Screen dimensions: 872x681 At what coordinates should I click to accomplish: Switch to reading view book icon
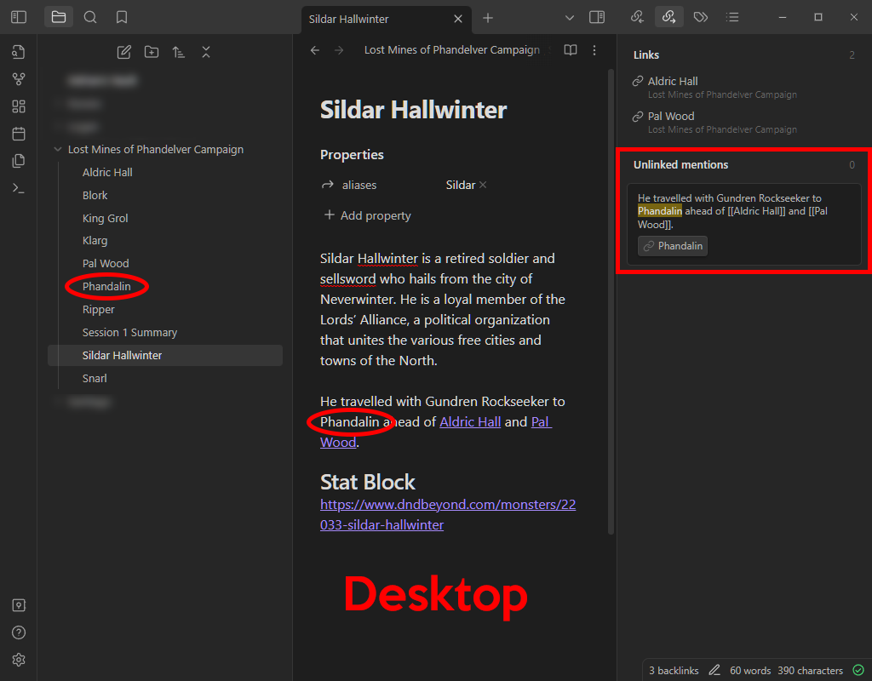[x=570, y=50]
